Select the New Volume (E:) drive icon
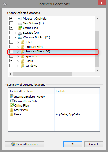Viewport: 108px width, 152px height. [x=20, y=24]
